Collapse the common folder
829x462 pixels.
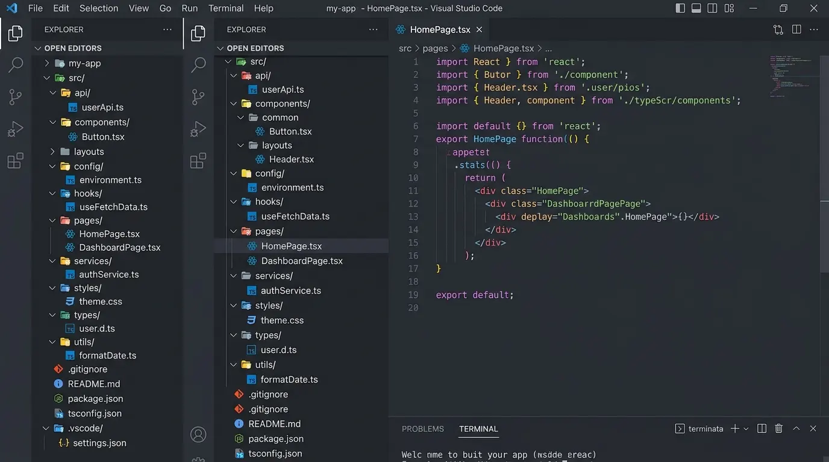(x=240, y=117)
